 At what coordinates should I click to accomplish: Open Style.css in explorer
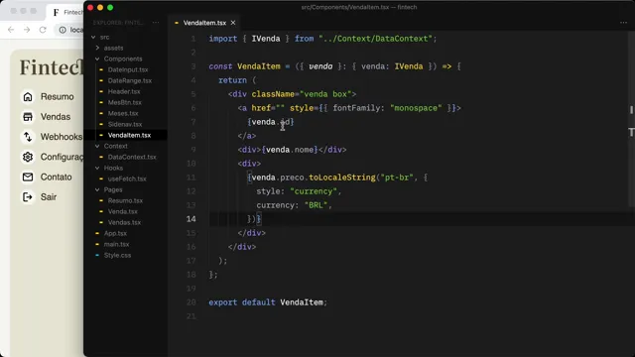[117, 256]
